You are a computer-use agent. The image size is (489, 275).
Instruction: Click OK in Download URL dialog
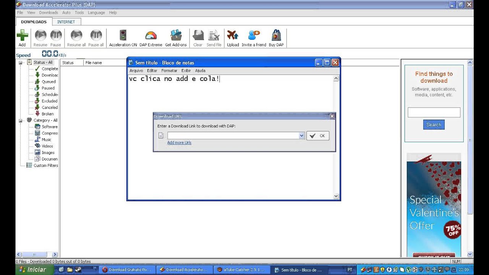click(x=318, y=136)
